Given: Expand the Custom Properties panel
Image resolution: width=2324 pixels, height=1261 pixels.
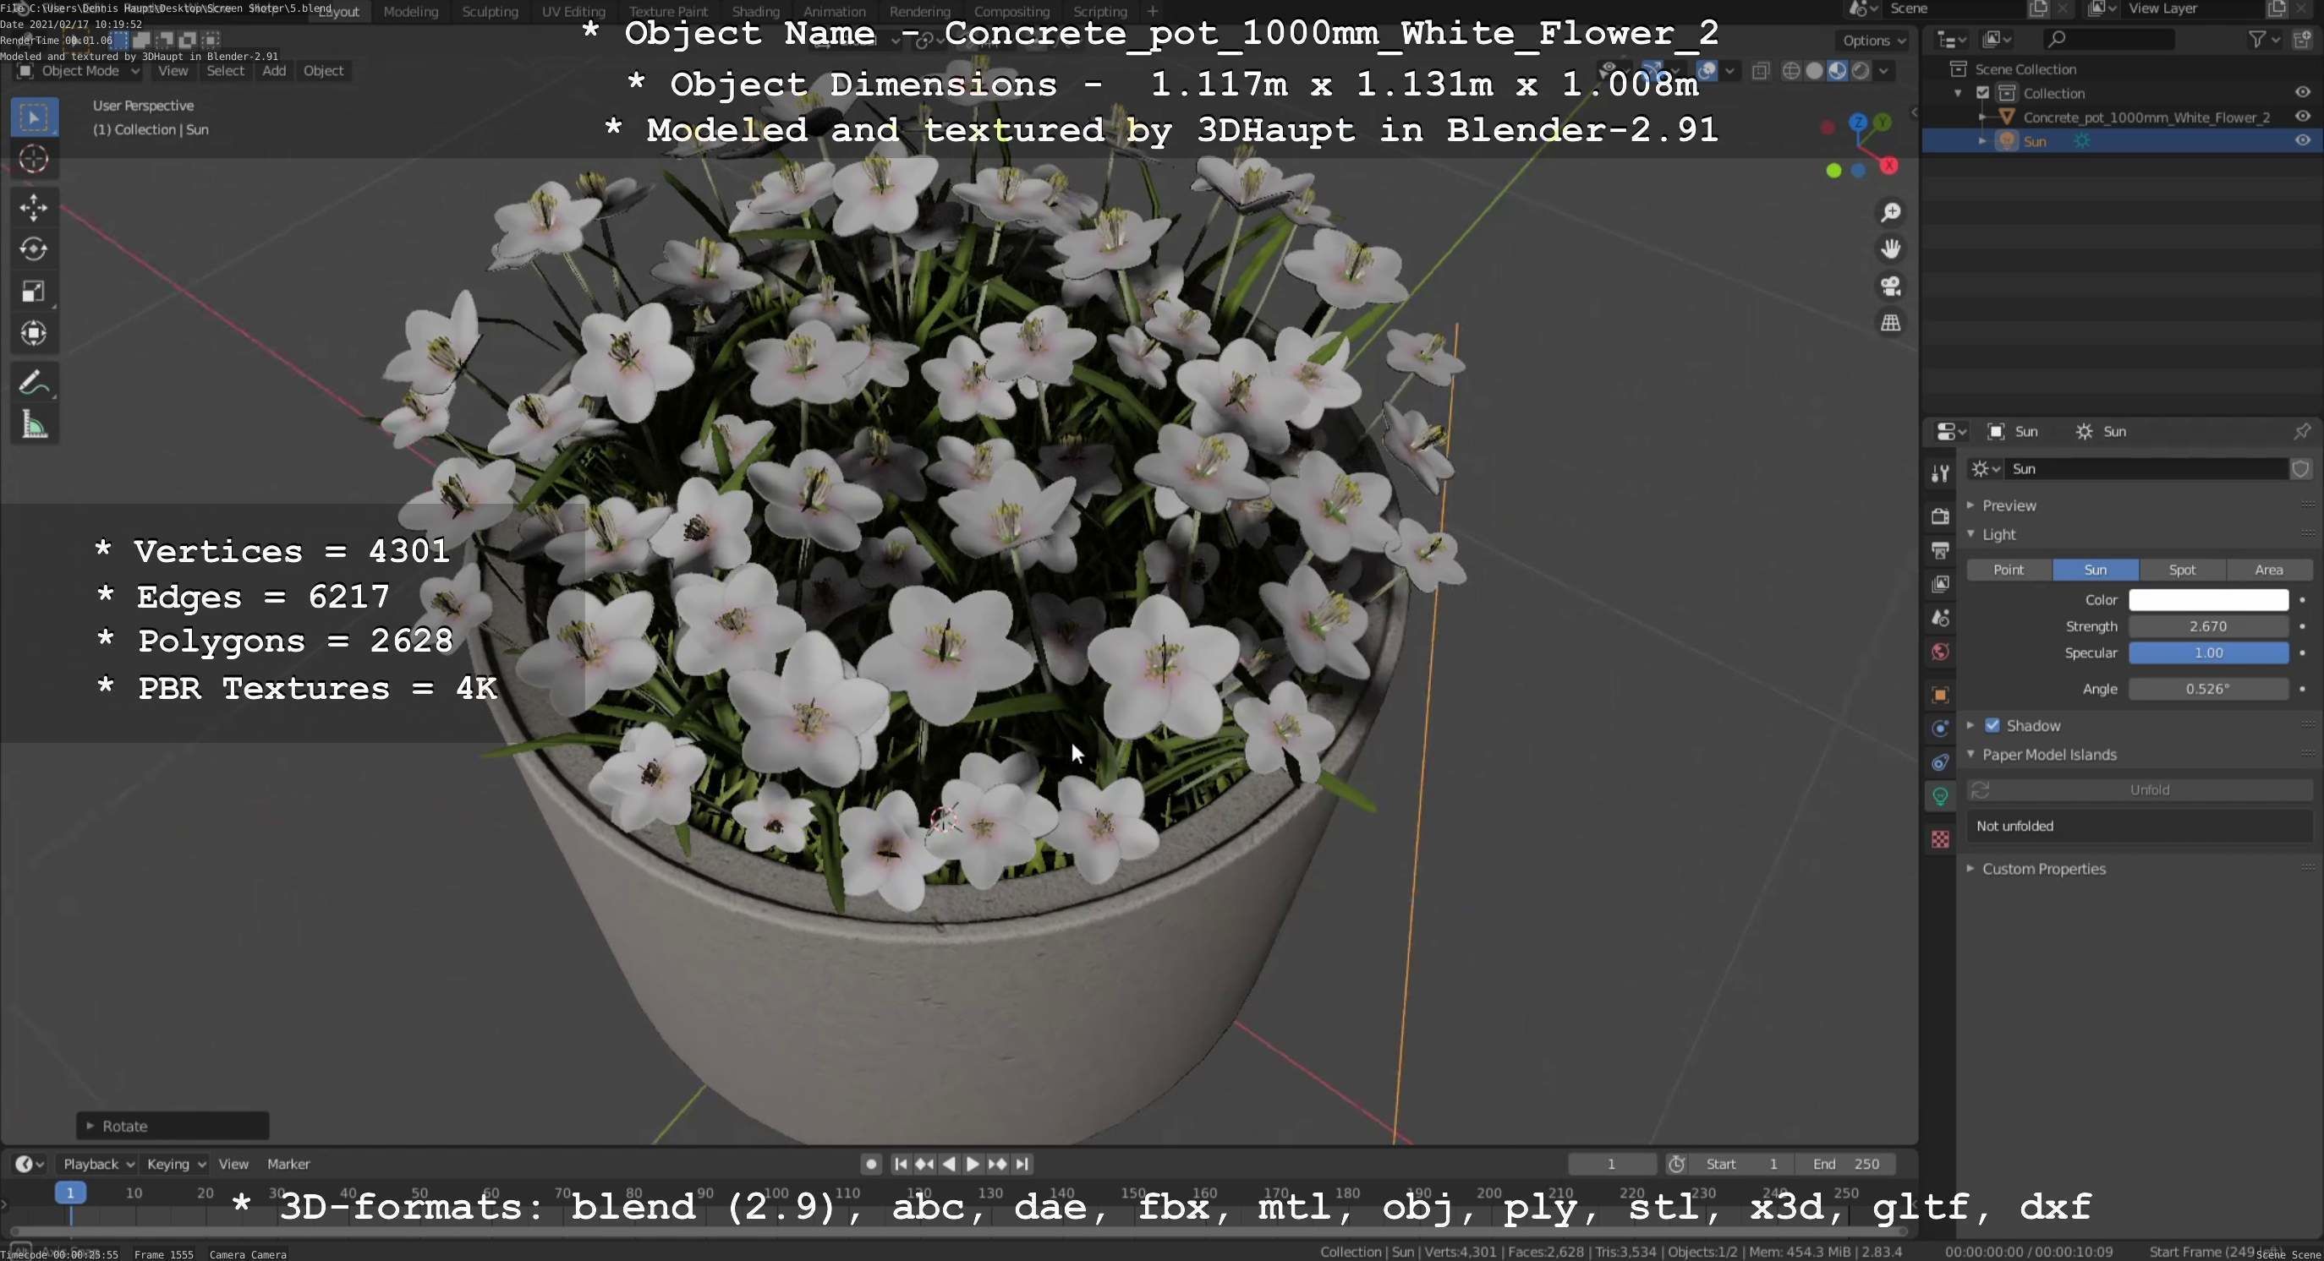Looking at the screenshot, I should (x=2043, y=869).
